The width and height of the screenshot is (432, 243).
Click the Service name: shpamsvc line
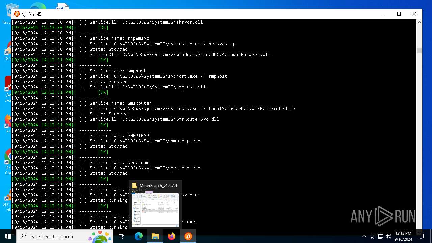click(x=80, y=38)
